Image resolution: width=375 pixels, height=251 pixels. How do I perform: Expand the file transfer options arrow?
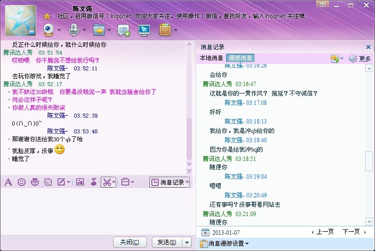[x=109, y=30]
